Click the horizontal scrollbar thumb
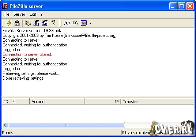196x137 pixels. coord(67,125)
